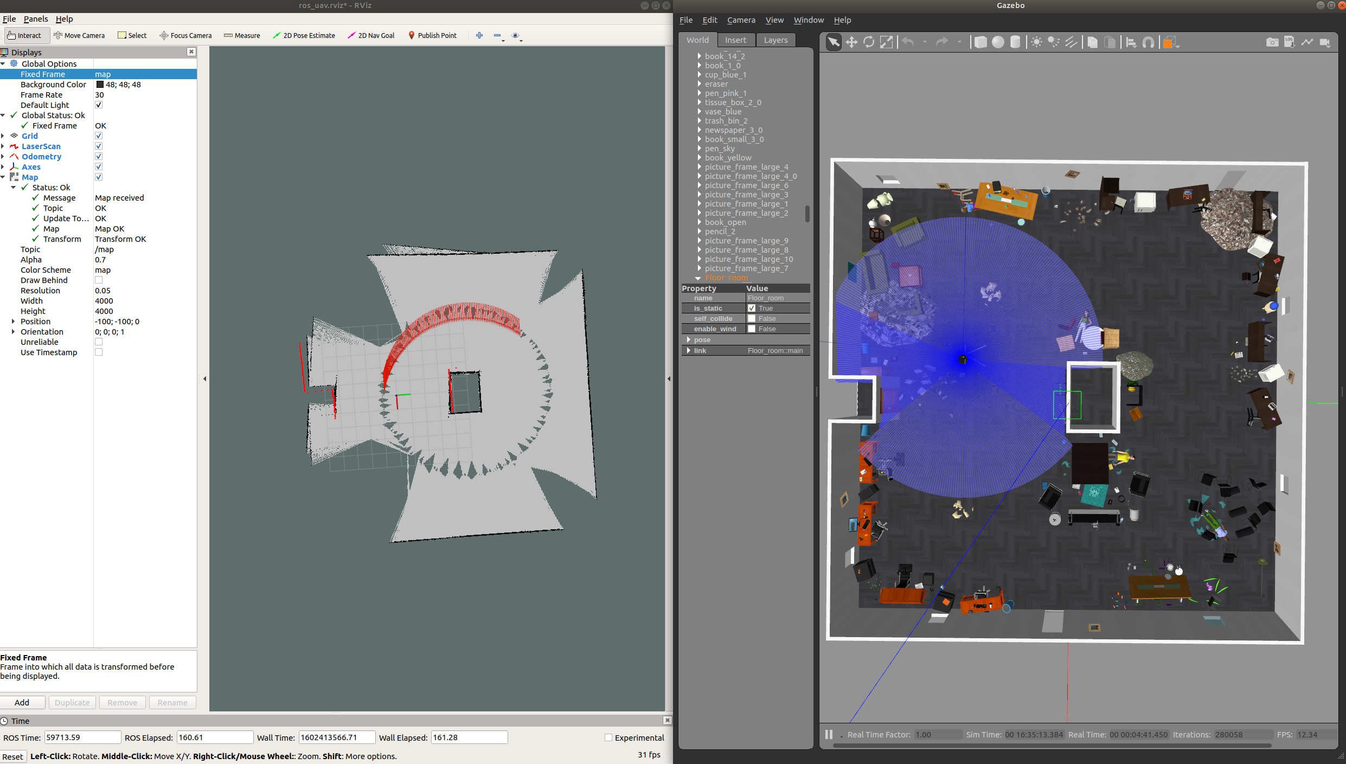Add a point light from toolbar

coord(1036,42)
